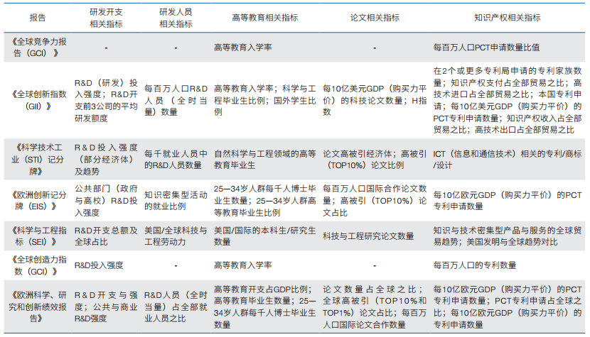Click the GII cell 每百万人口R&D人员（全时当量）数量
This screenshot has height=337, width=590.
[x=176, y=100]
